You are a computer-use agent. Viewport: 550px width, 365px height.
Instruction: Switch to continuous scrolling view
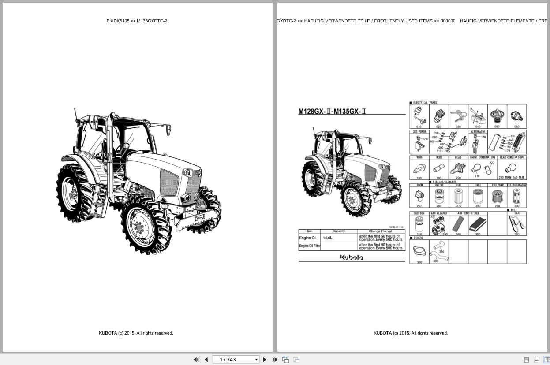[537, 360]
